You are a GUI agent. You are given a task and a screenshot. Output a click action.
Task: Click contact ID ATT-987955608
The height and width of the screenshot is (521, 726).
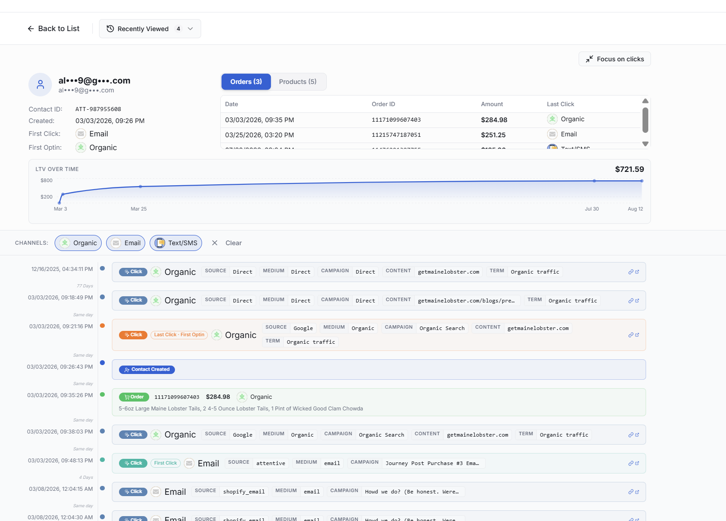click(x=98, y=109)
